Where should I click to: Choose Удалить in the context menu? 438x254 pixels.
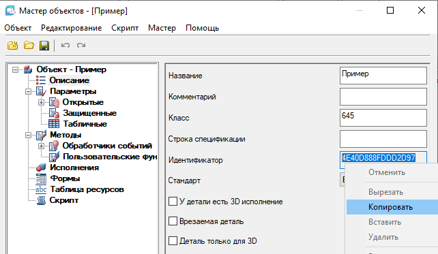[x=392, y=237]
